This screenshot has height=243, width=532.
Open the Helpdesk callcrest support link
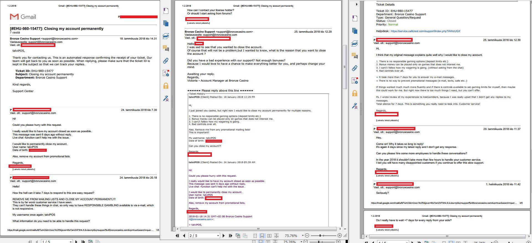(425, 31)
